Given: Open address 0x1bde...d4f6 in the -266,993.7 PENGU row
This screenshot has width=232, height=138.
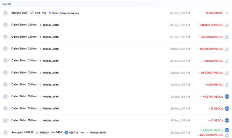Looking at the screenshot, I should (49, 73).
